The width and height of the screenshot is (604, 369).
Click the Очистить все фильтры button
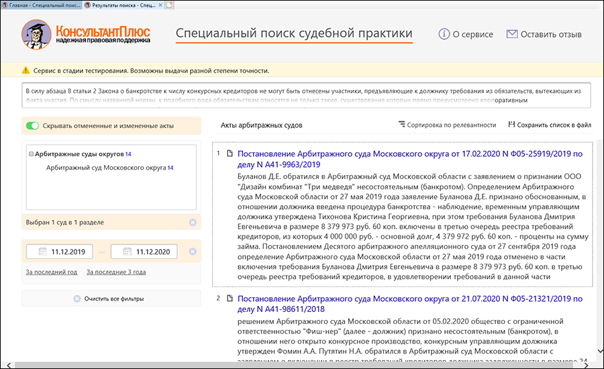pyautogui.click(x=111, y=299)
